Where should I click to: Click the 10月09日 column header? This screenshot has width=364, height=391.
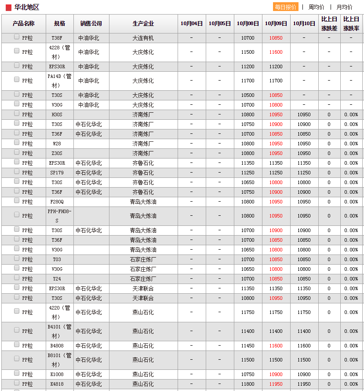pos(276,24)
